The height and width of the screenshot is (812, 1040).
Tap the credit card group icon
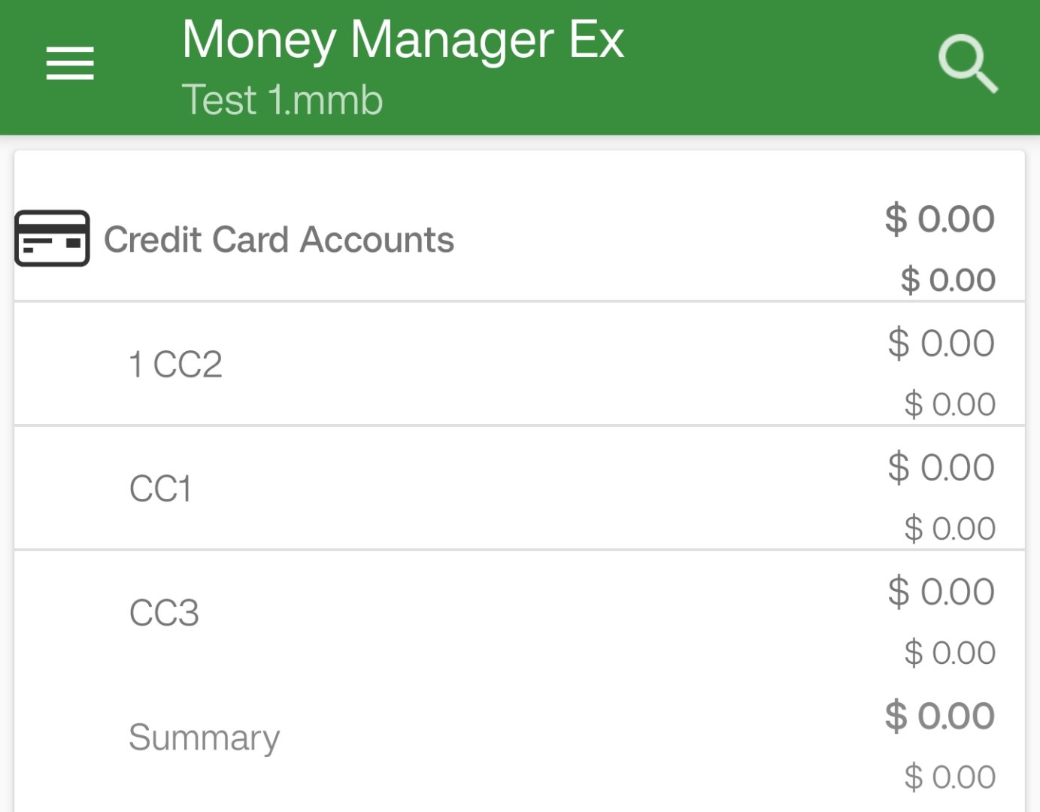[x=52, y=239]
